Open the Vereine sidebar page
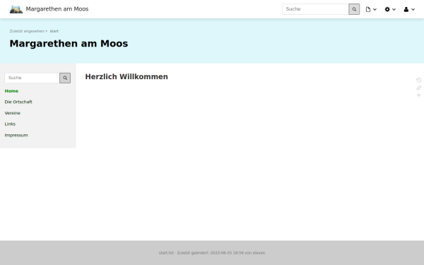 [13, 113]
